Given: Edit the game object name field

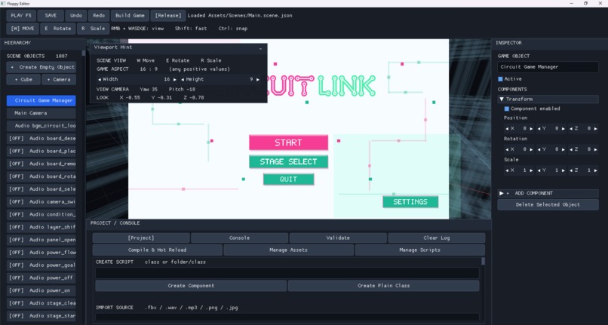Looking at the screenshot, I should click(x=548, y=66).
